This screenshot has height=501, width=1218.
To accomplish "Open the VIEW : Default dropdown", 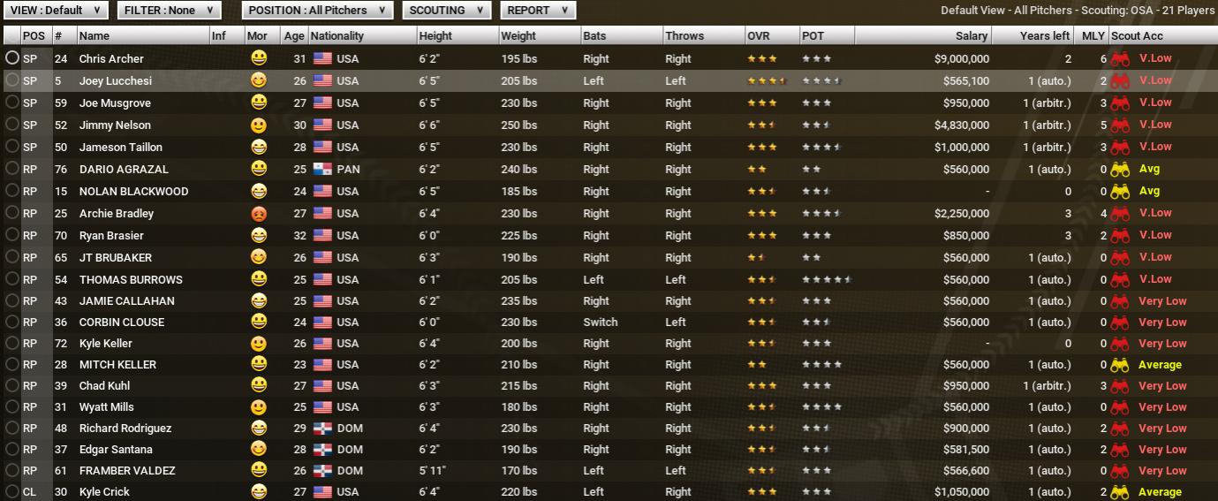I will (x=57, y=11).
